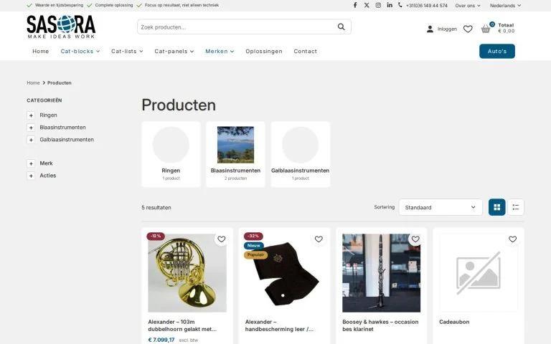This screenshot has width=551, height=344.
Task: Click the Galblaasinstrumenten sidebar label
Action: [x=67, y=140]
